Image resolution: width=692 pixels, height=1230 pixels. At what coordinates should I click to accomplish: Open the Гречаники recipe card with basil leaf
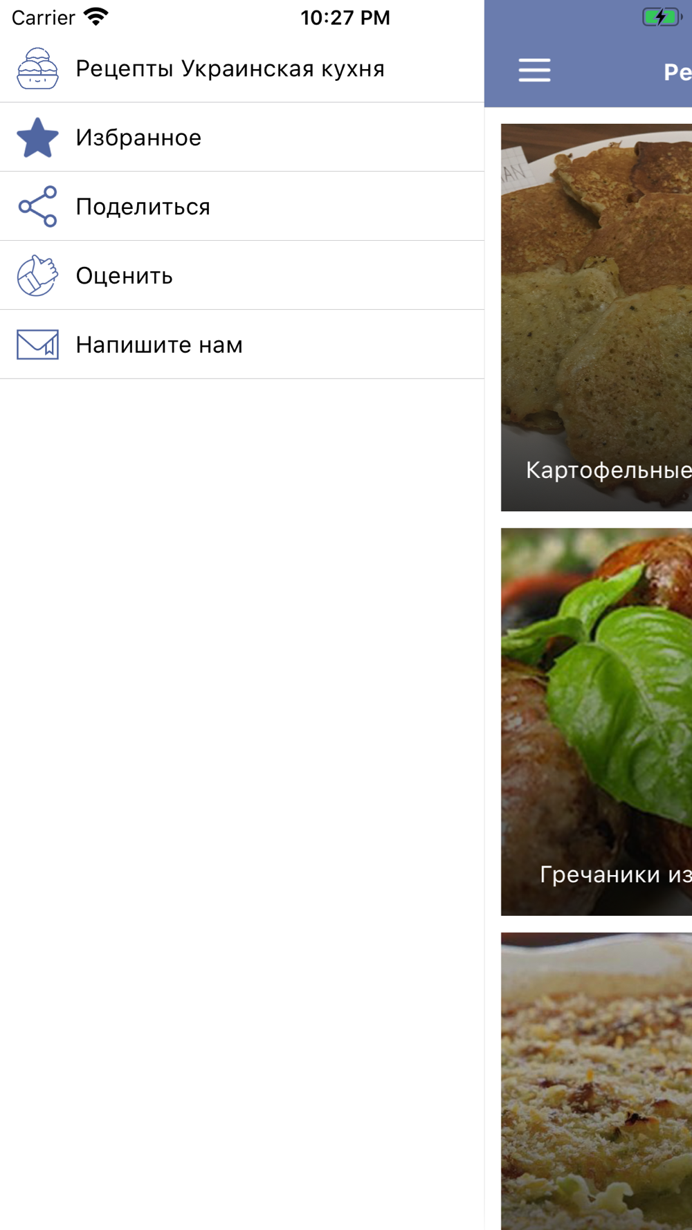(x=597, y=722)
